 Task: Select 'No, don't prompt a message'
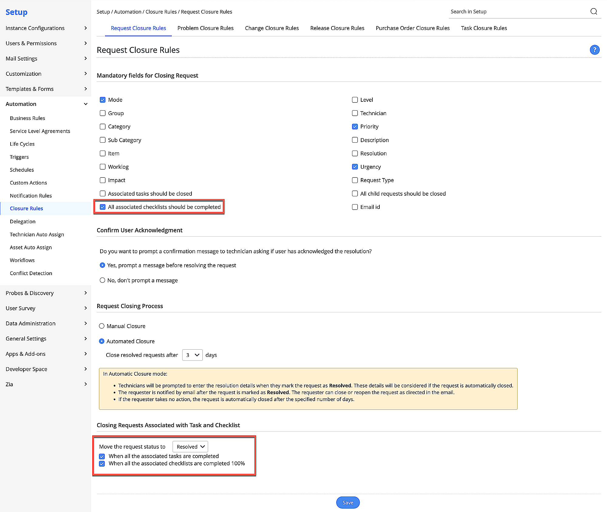tap(102, 280)
